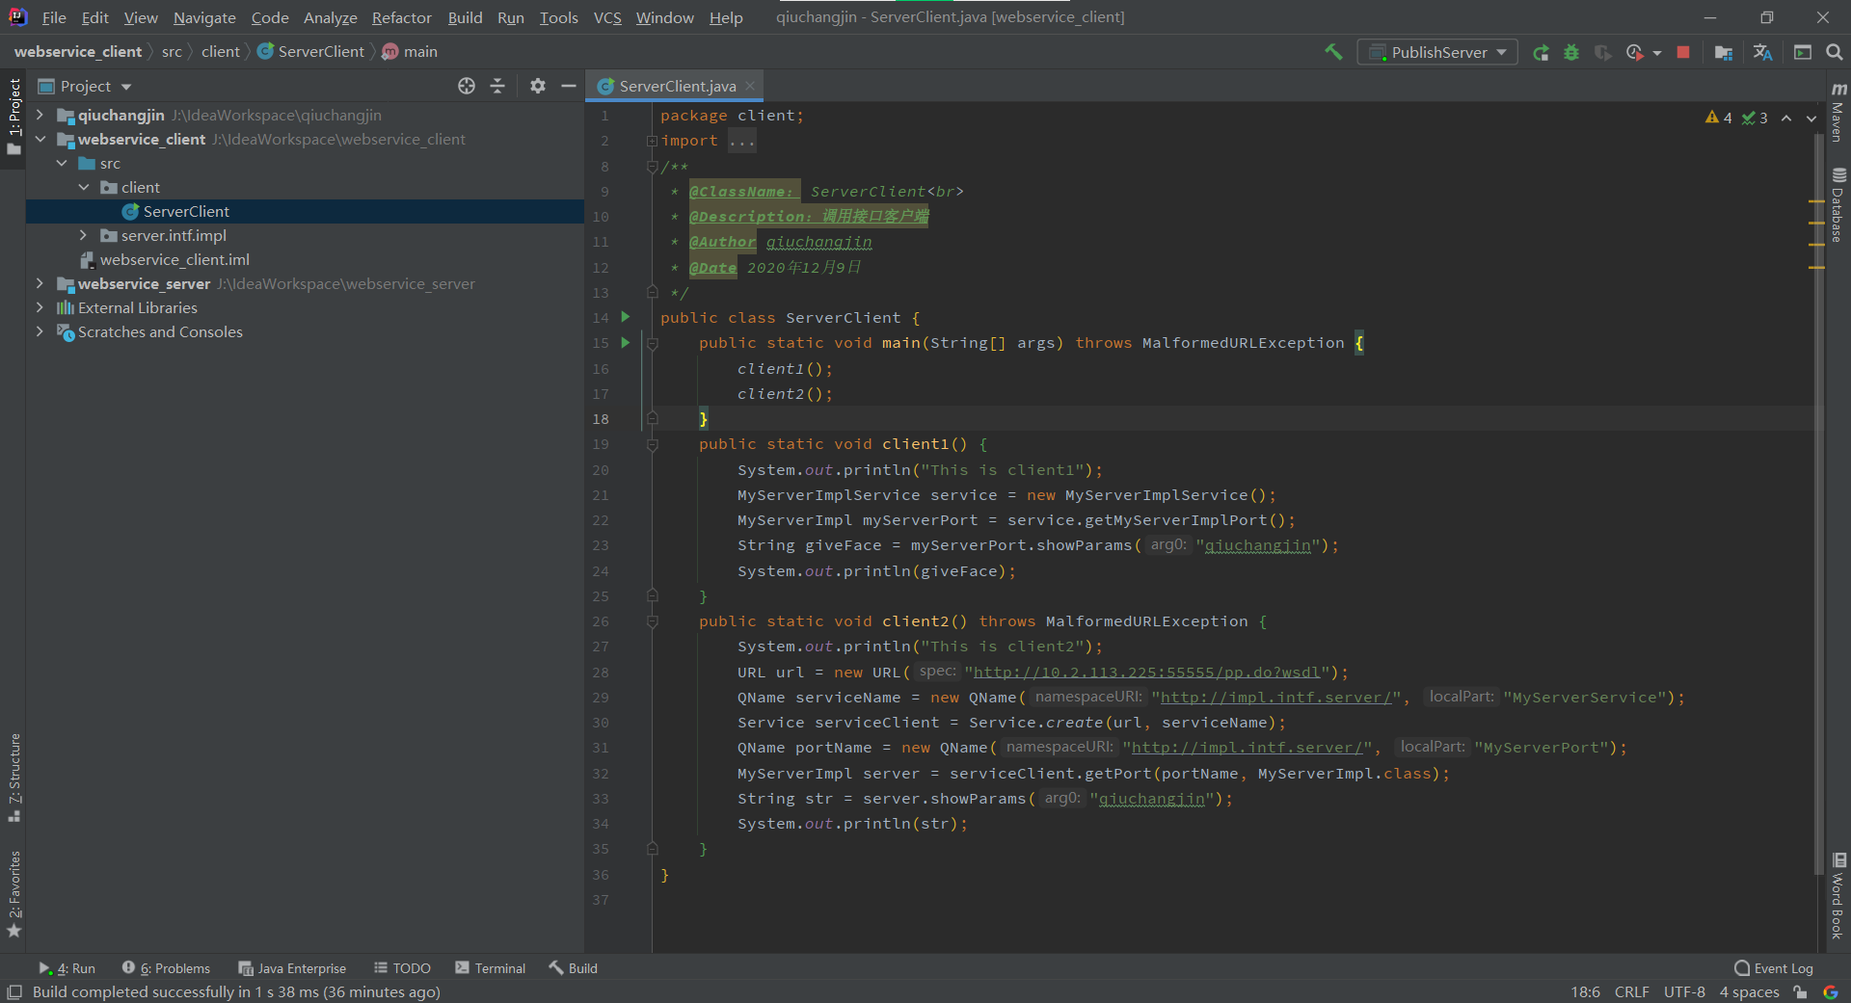The width and height of the screenshot is (1851, 1003).
Task: Select file in project with crosshair icon
Action: coord(467,86)
